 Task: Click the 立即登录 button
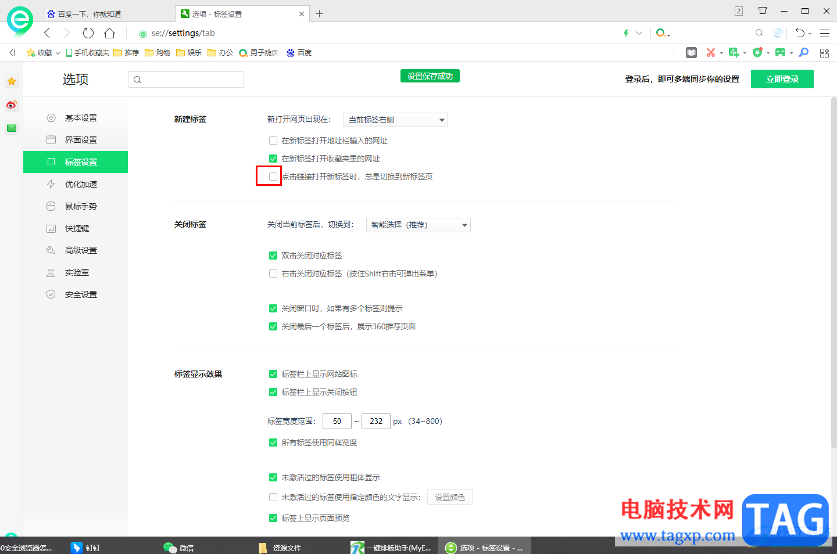(782, 78)
